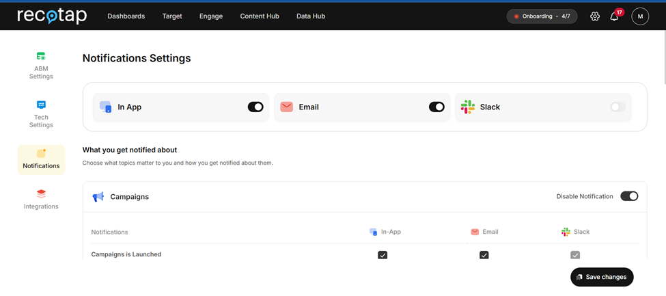Click the What you get notified about heading

click(130, 150)
